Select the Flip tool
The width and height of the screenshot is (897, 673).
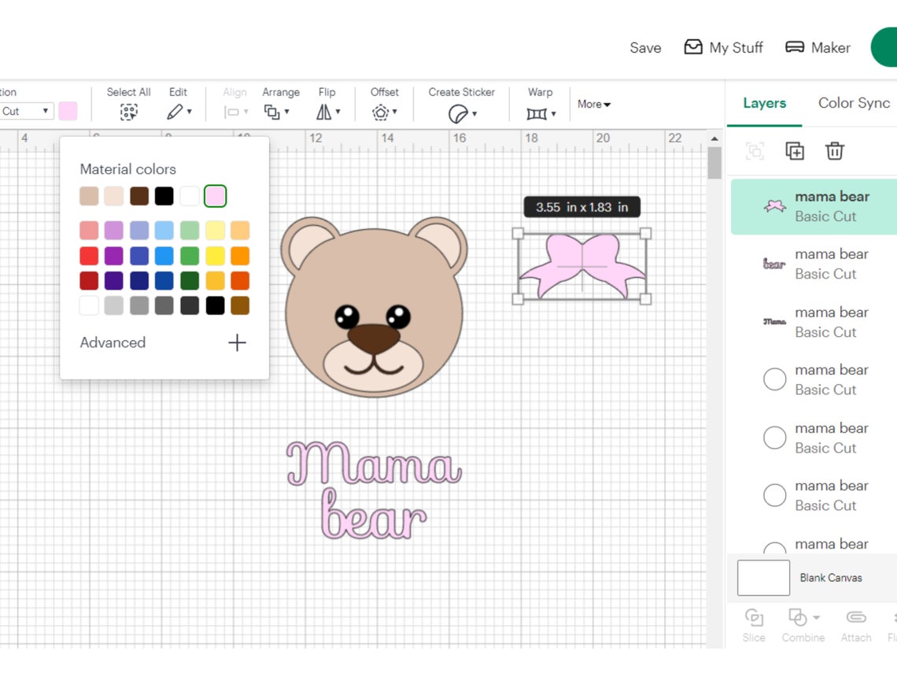pos(326,113)
